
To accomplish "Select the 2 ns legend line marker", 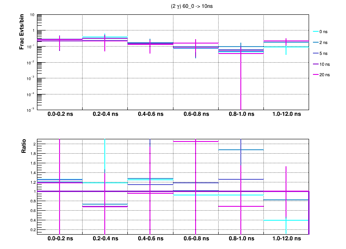I will pos(316,43).
